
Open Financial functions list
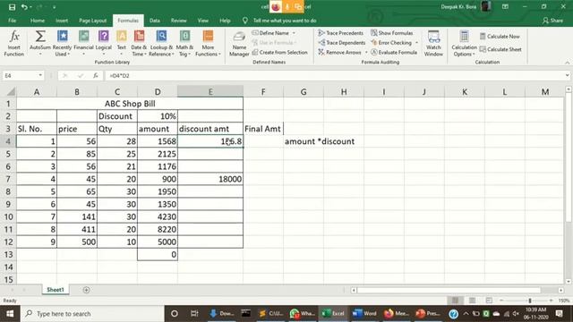83,43
